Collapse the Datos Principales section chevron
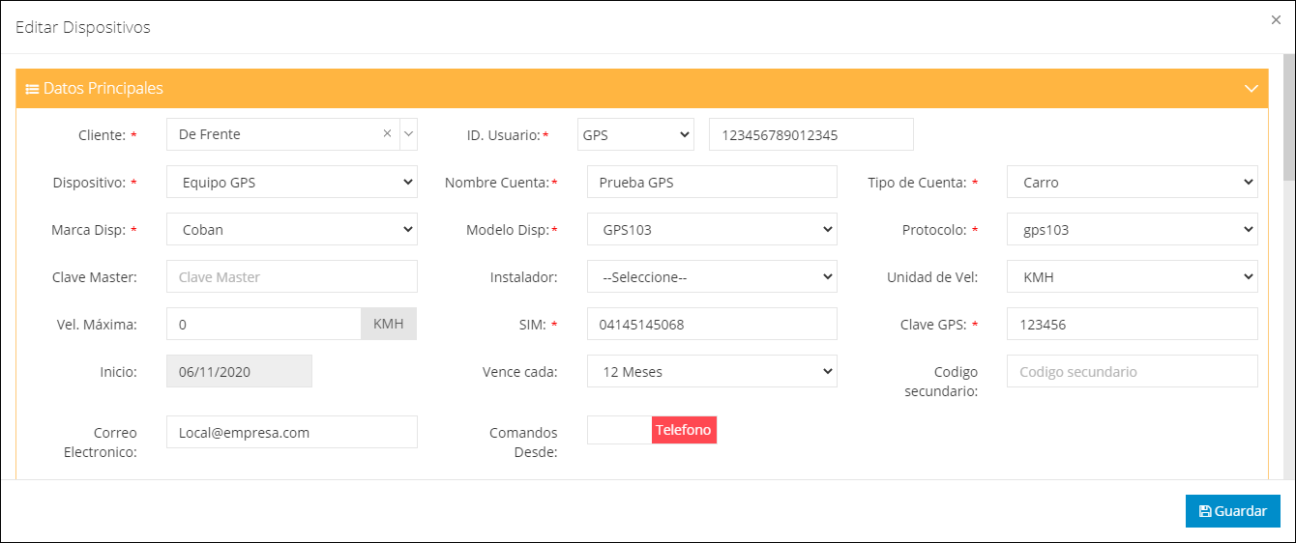Viewport: 1296px width, 543px height. point(1251,89)
